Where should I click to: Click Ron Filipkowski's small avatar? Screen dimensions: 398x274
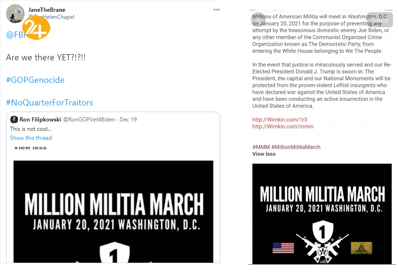(x=14, y=120)
